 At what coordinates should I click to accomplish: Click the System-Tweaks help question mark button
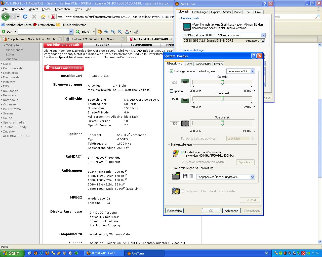tap(254, 56)
